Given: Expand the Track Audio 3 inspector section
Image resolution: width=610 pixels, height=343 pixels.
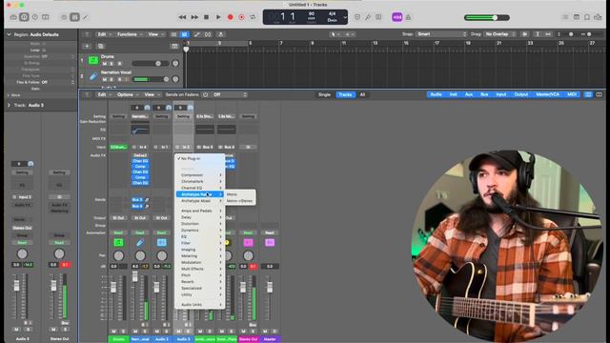Looking at the screenshot, I should coord(9,105).
